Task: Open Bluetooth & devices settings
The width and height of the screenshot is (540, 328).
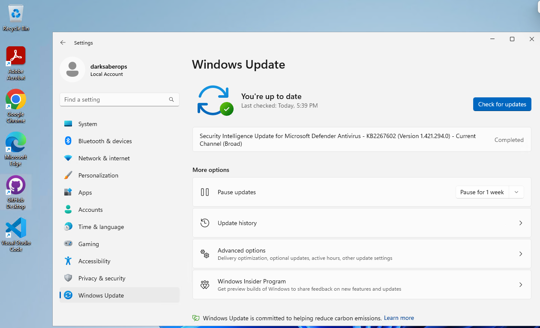Action: 69,141
